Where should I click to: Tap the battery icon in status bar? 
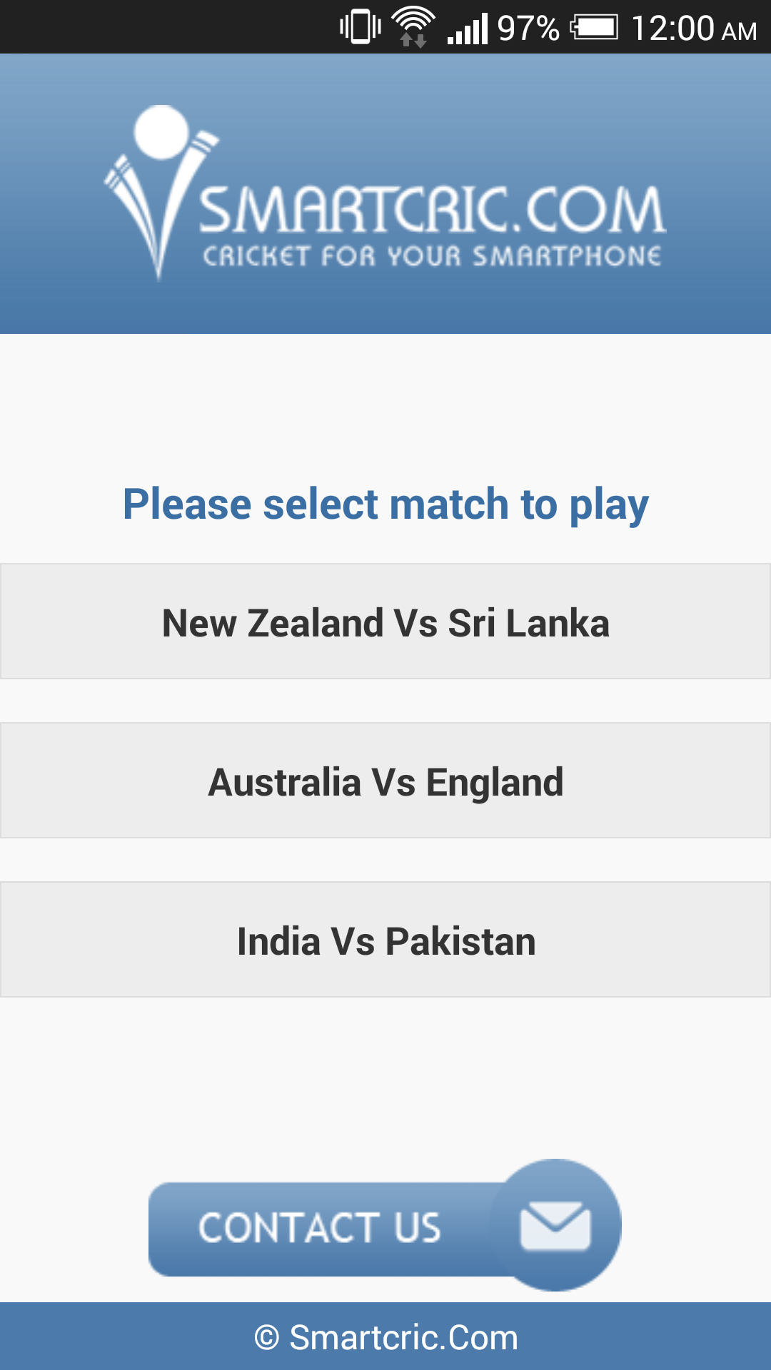pos(594,28)
